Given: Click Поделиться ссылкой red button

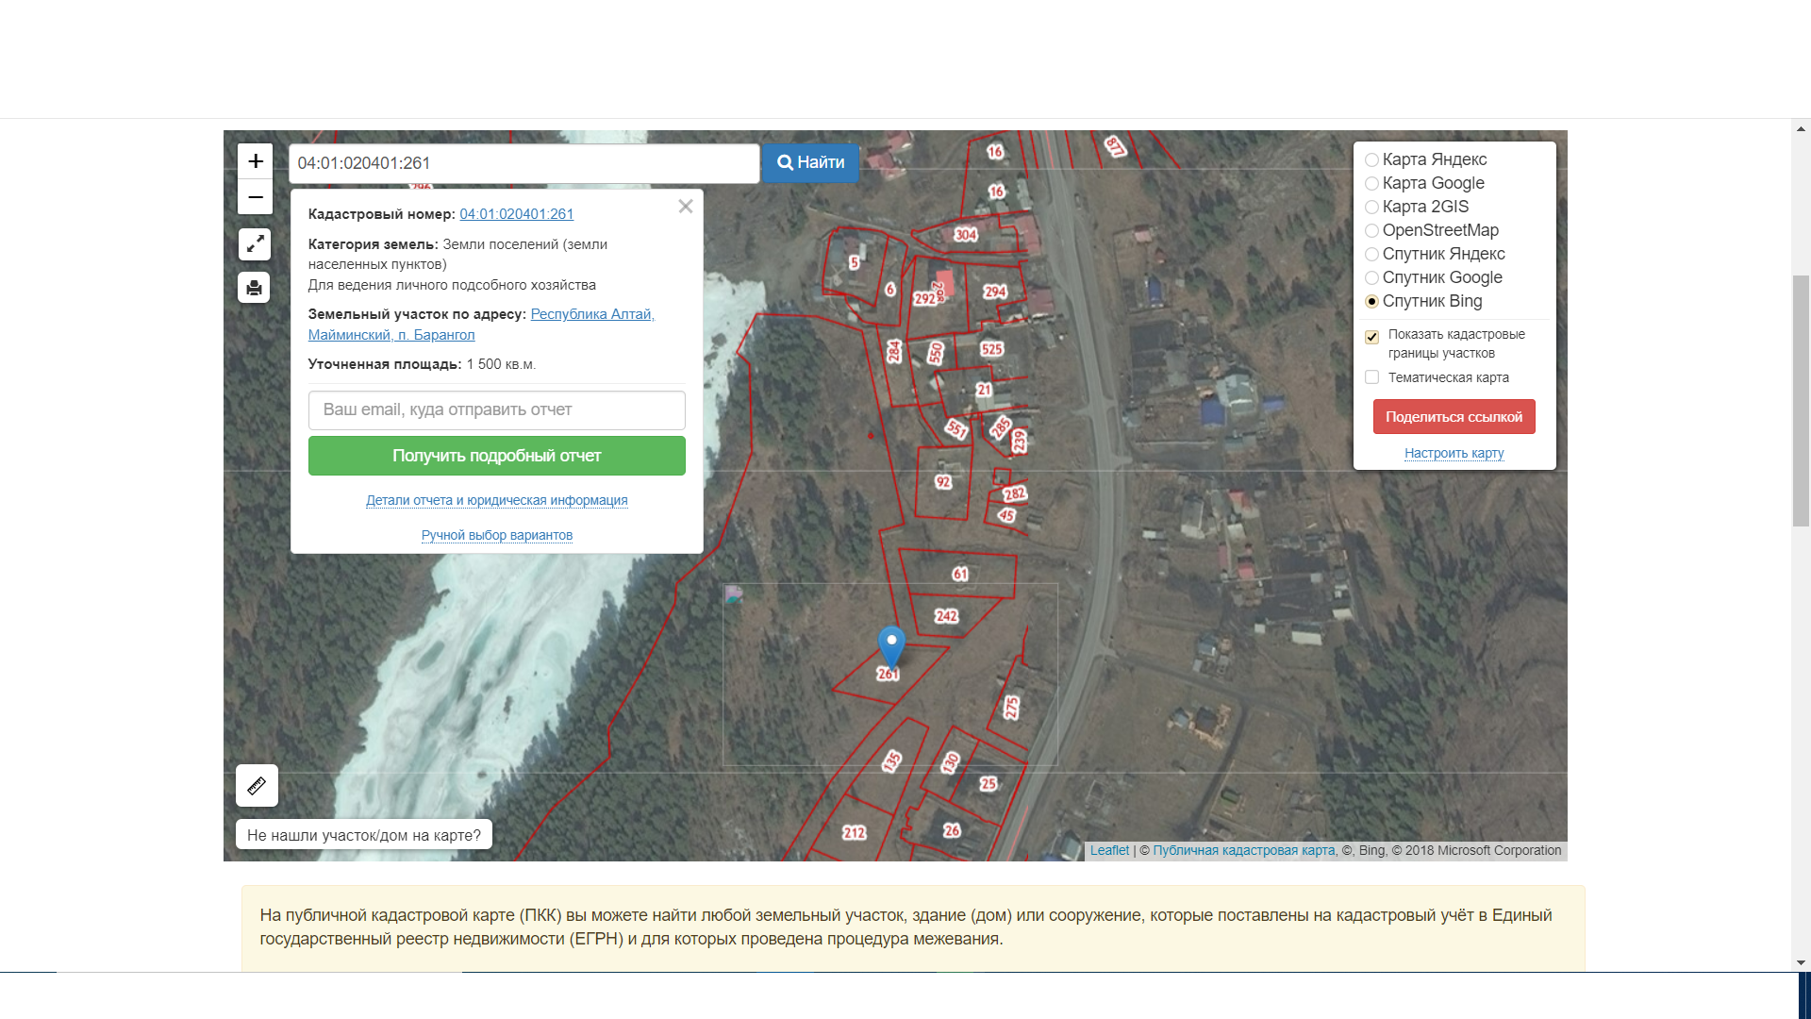Looking at the screenshot, I should pos(1454,417).
